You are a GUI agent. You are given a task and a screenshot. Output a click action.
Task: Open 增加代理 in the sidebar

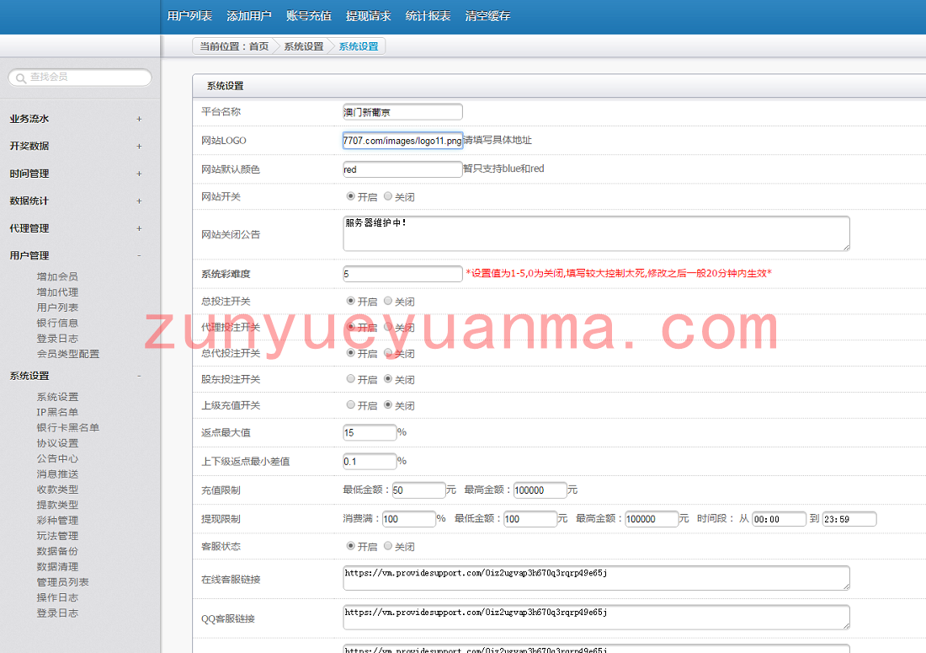click(57, 292)
